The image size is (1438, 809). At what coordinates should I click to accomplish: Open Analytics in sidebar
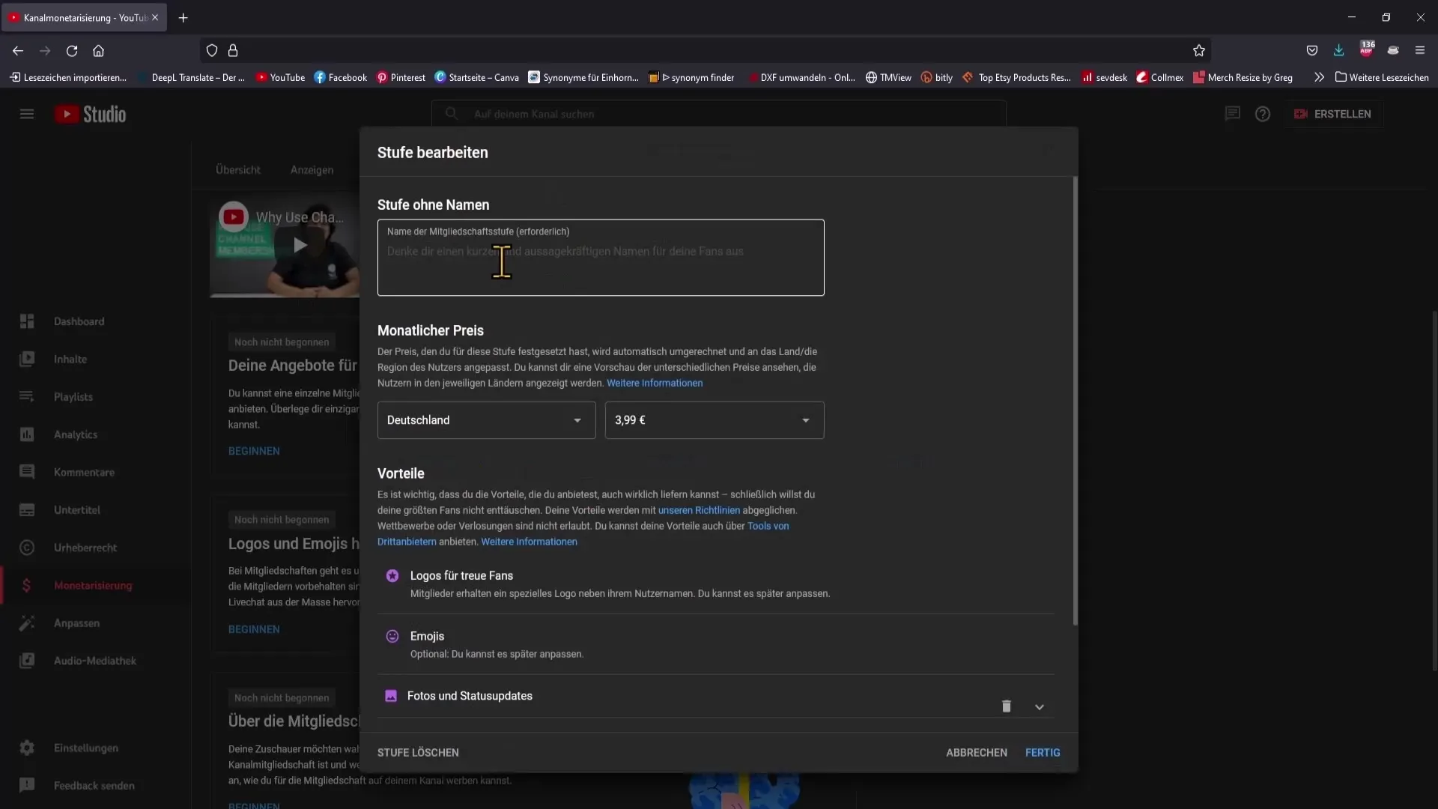(75, 434)
